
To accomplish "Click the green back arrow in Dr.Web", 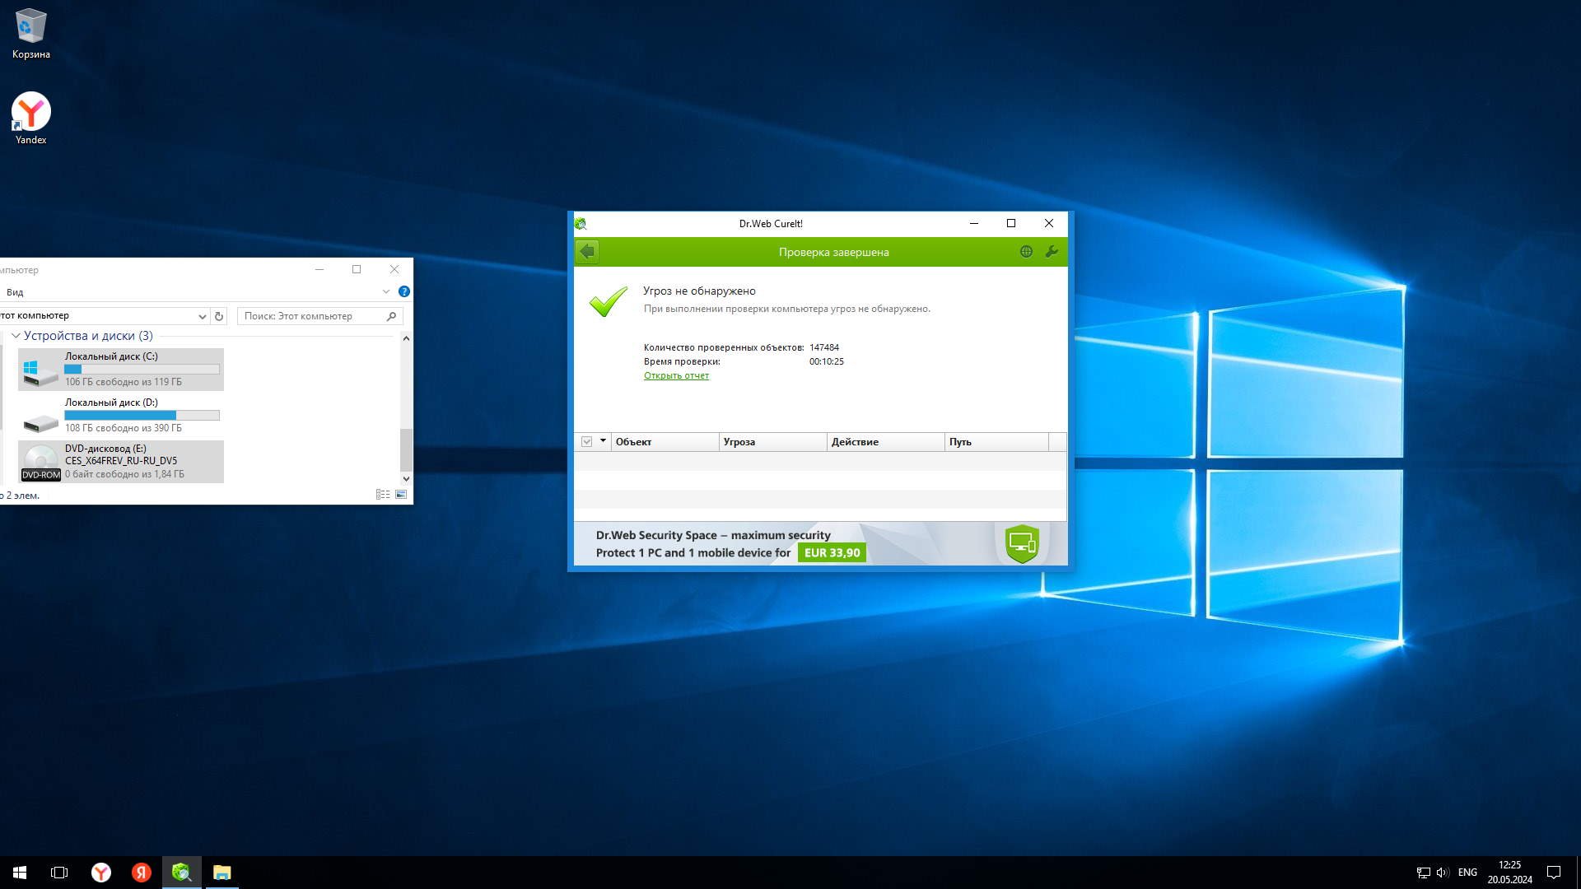I will [587, 252].
